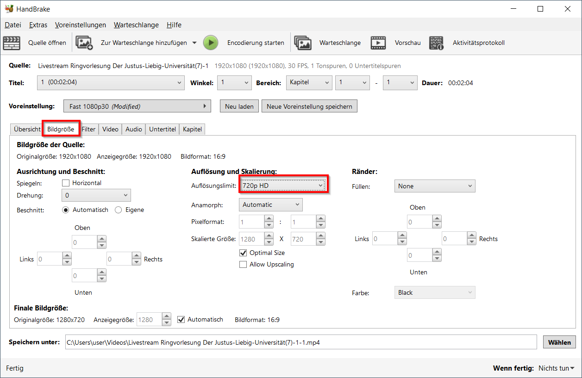Enable the Horizontal mirror checkbox
The image size is (582, 378).
click(66, 183)
